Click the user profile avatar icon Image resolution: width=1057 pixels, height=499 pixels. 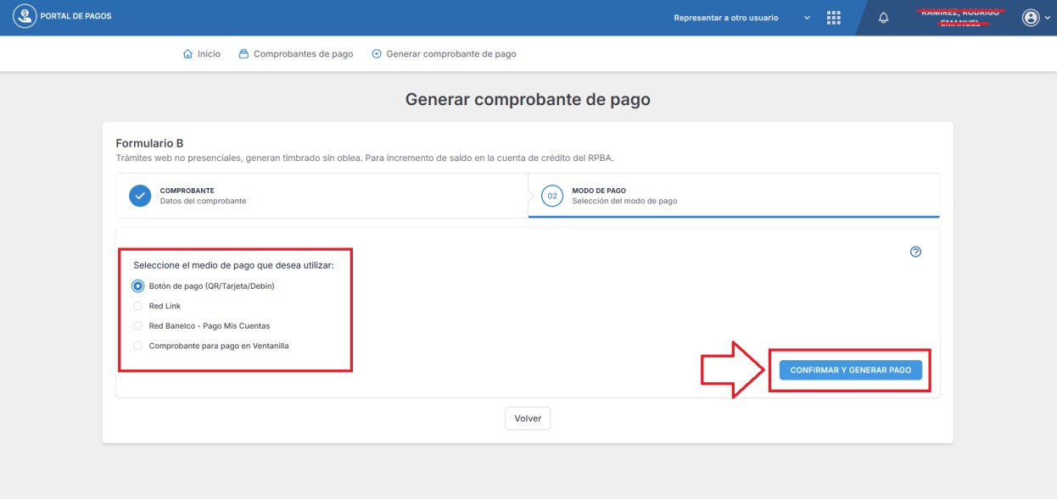(1031, 18)
